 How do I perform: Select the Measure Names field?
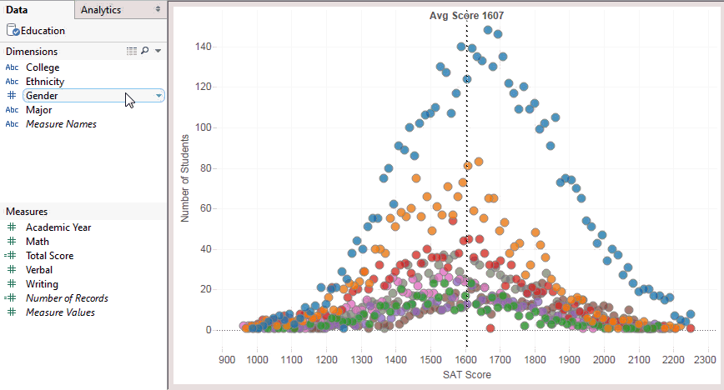61,124
